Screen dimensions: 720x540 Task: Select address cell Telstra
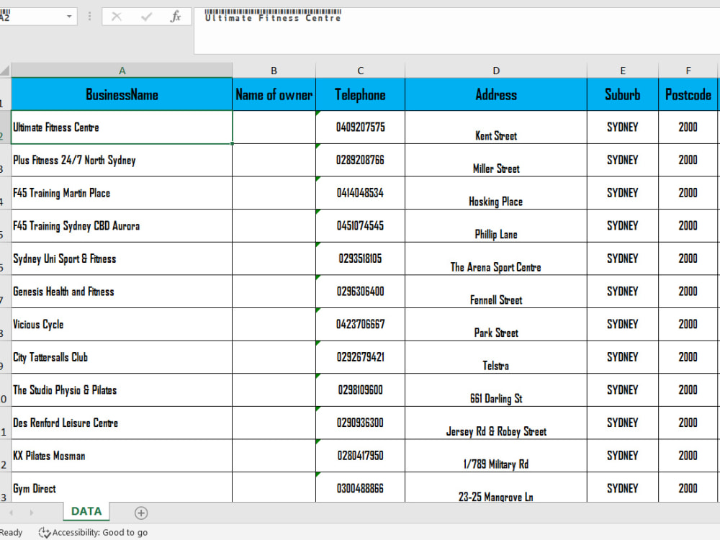(x=496, y=357)
